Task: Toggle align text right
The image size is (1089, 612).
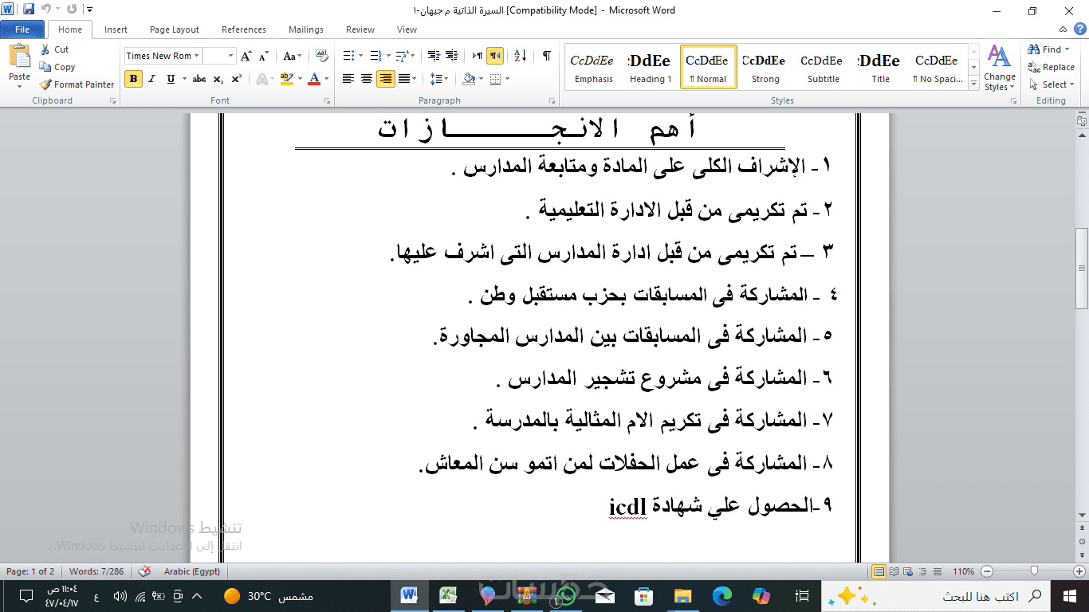Action: point(386,79)
